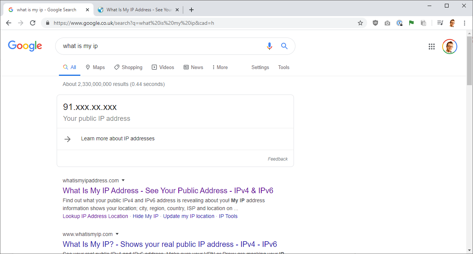Click the browser forward arrow
This screenshot has width=473, height=254.
point(21,23)
